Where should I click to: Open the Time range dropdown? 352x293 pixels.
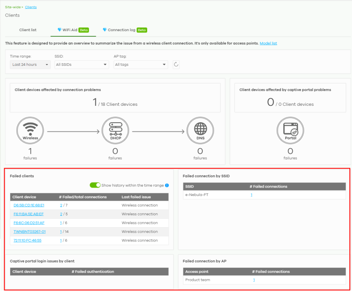click(29, 65)
